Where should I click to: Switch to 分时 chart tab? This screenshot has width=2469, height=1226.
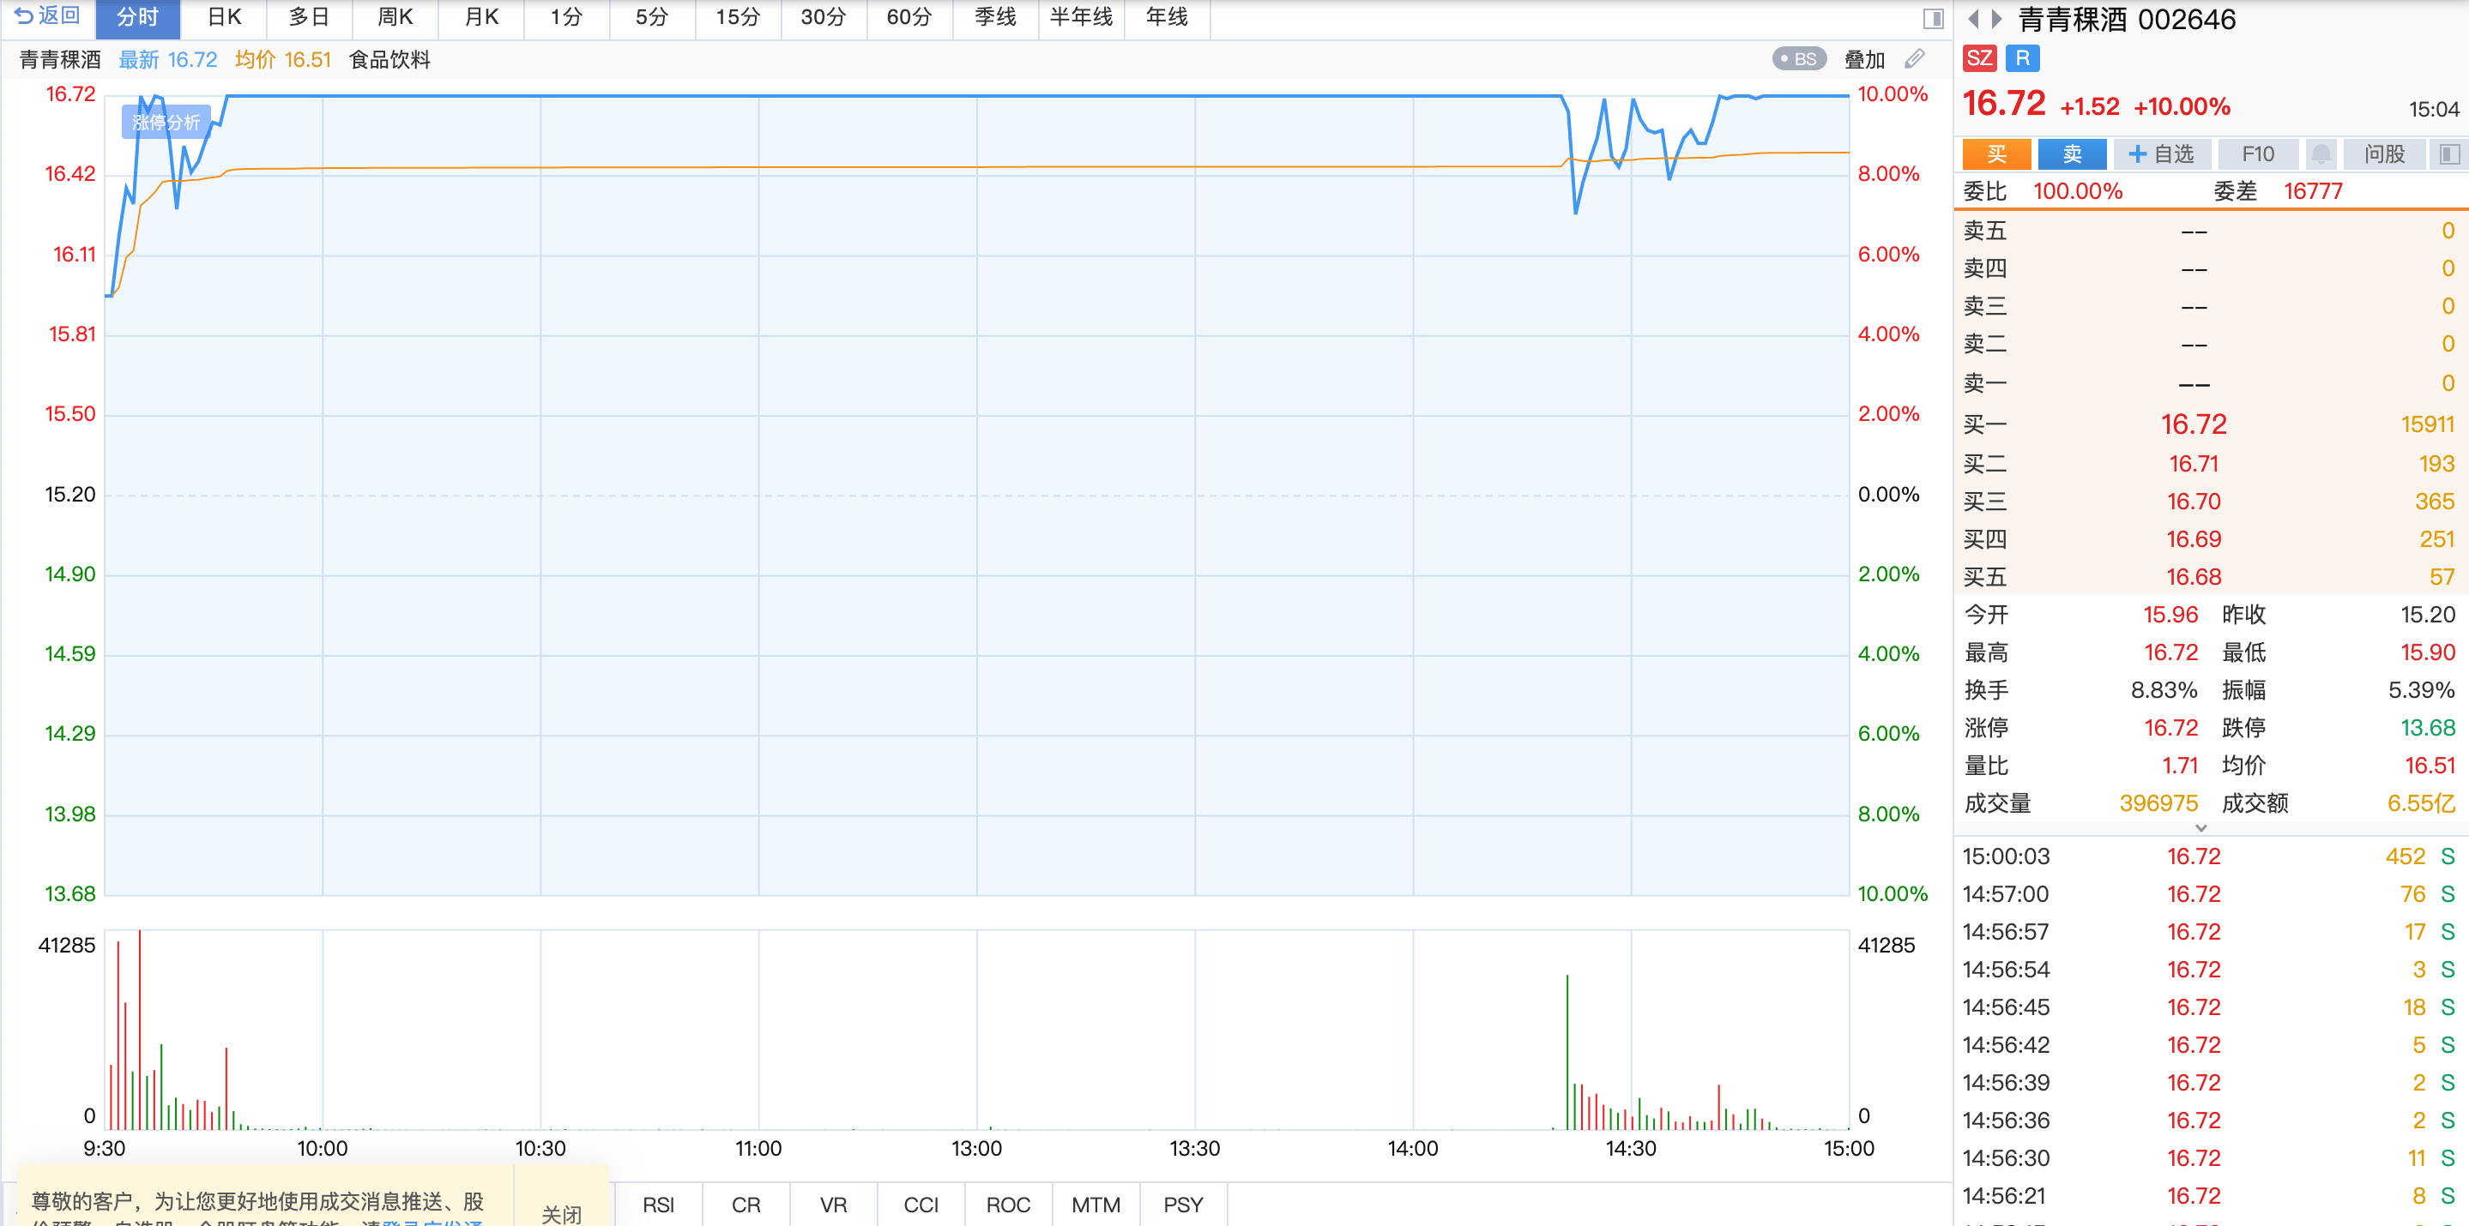[x=137, y=18]
